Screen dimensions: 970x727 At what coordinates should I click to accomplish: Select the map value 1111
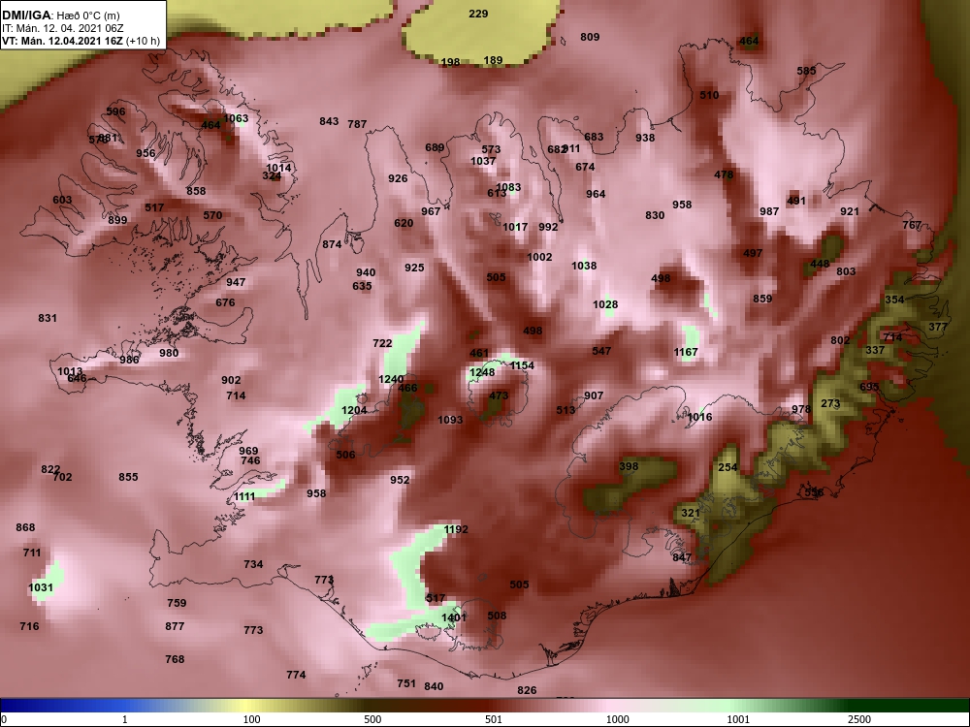(244, 497)
